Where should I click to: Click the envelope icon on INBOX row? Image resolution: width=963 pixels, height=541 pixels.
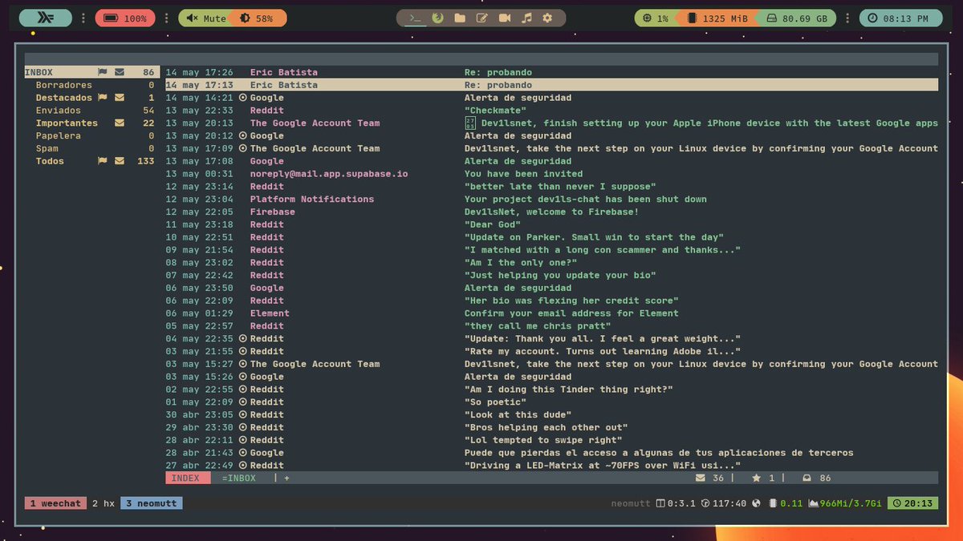pyautogui.click(x=120, y=72)
